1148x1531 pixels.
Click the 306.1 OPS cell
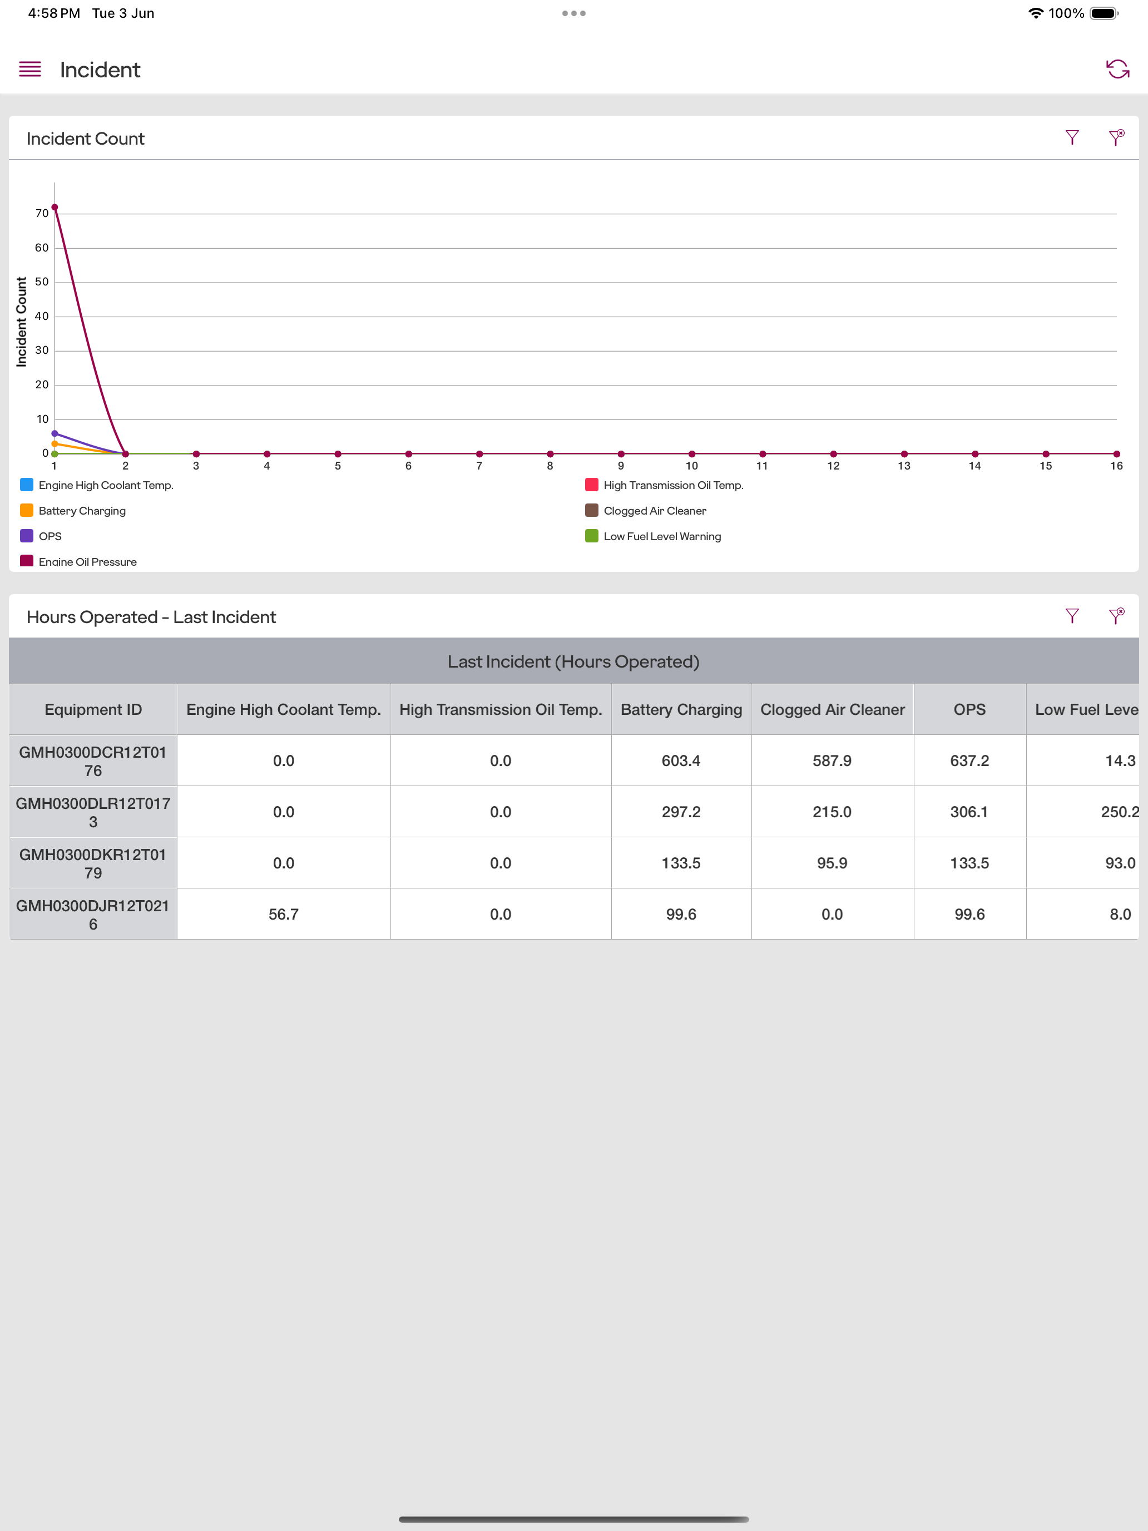click(x=969, y=812)
